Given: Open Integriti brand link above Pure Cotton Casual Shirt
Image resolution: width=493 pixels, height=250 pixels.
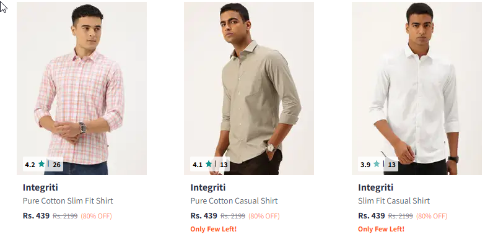Looking at the screenshot, I should tap(208, 187).
